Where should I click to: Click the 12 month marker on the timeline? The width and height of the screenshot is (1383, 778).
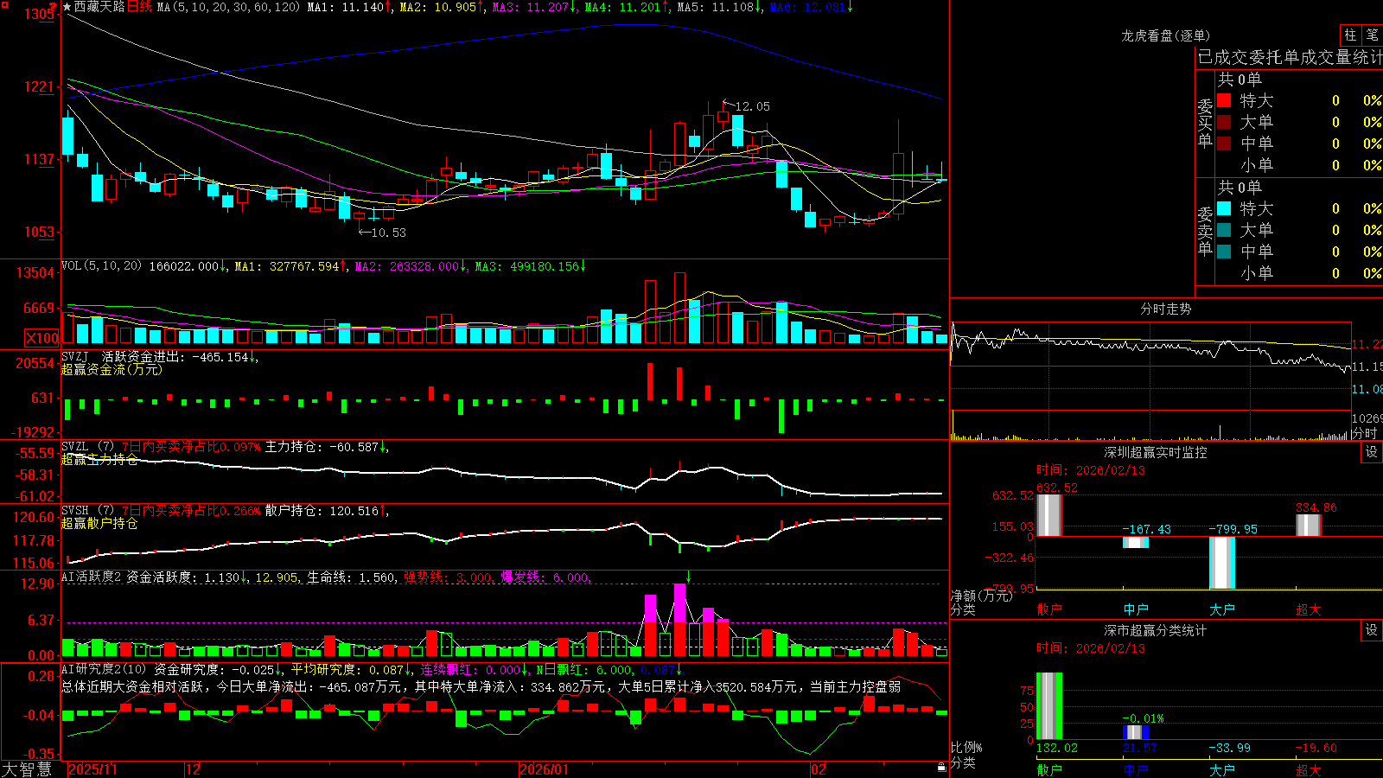click(194, 769)
